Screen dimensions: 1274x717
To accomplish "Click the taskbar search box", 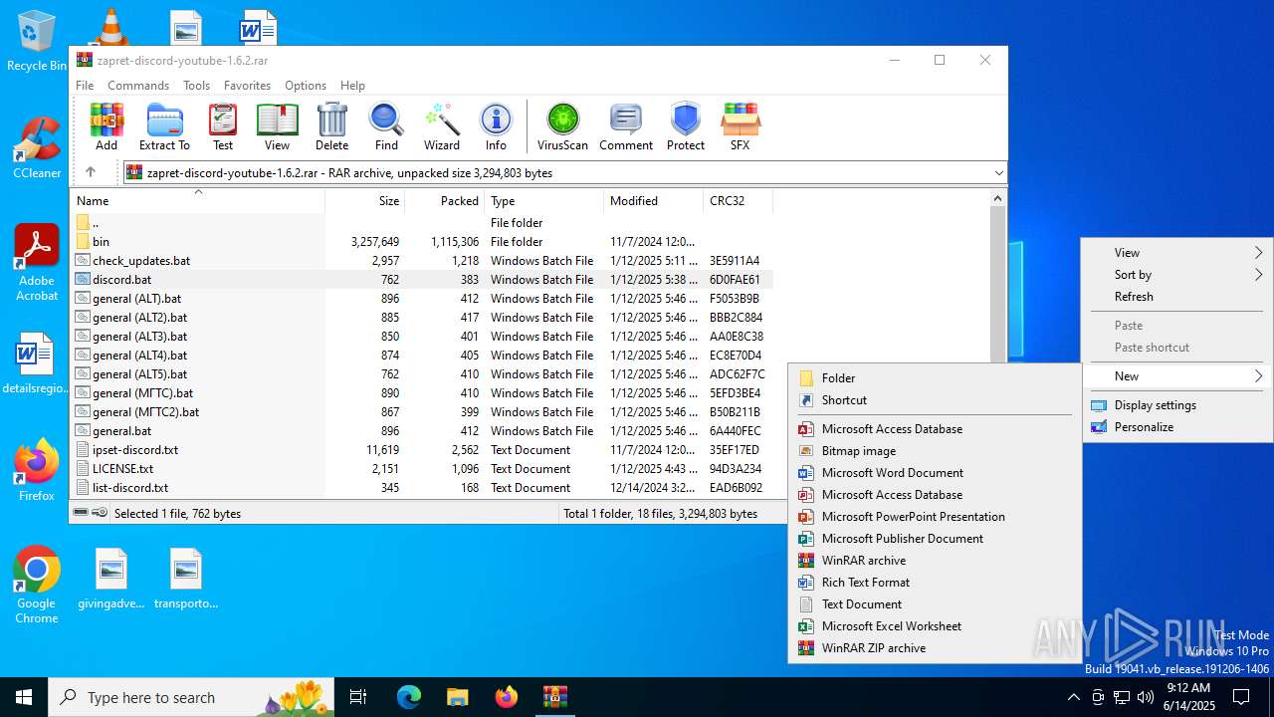I will click(x=192, y=697).
